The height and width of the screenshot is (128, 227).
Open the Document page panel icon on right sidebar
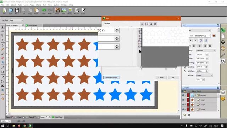pyautogui.click(x=223, y=36)
